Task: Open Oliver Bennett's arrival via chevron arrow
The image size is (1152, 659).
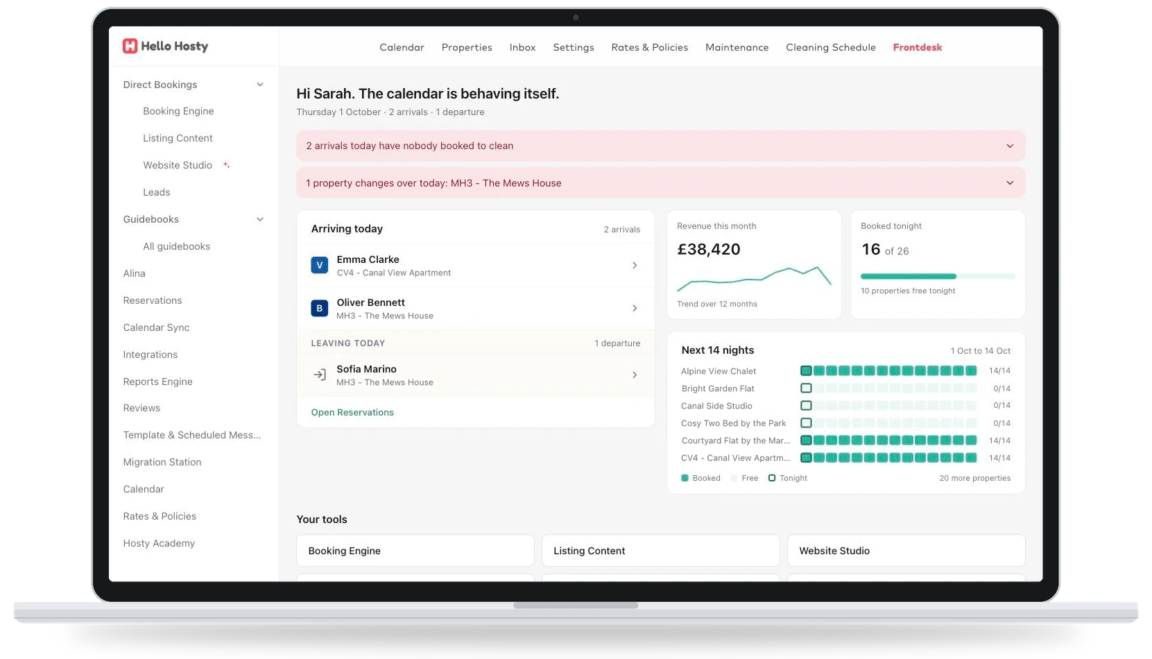Action: 635,308
